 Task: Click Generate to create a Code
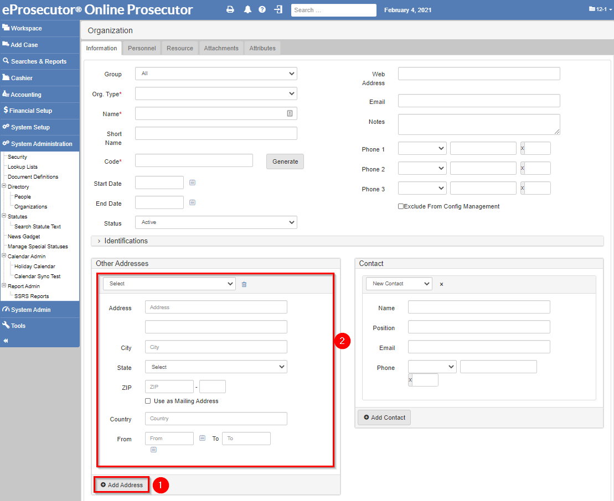click(x=285, y=161)
